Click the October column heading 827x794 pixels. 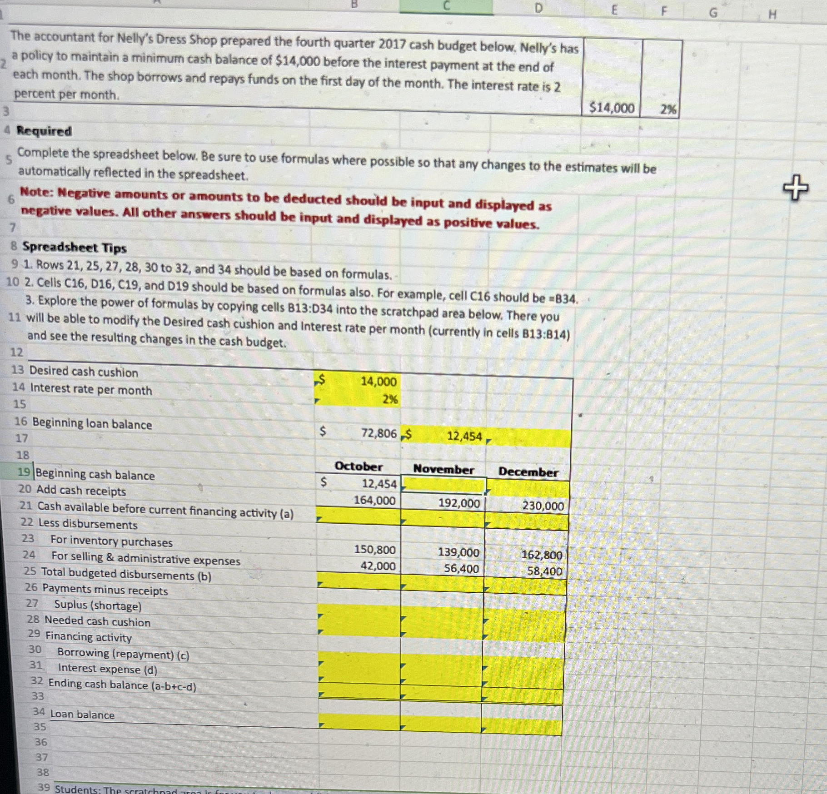[359, 466]
